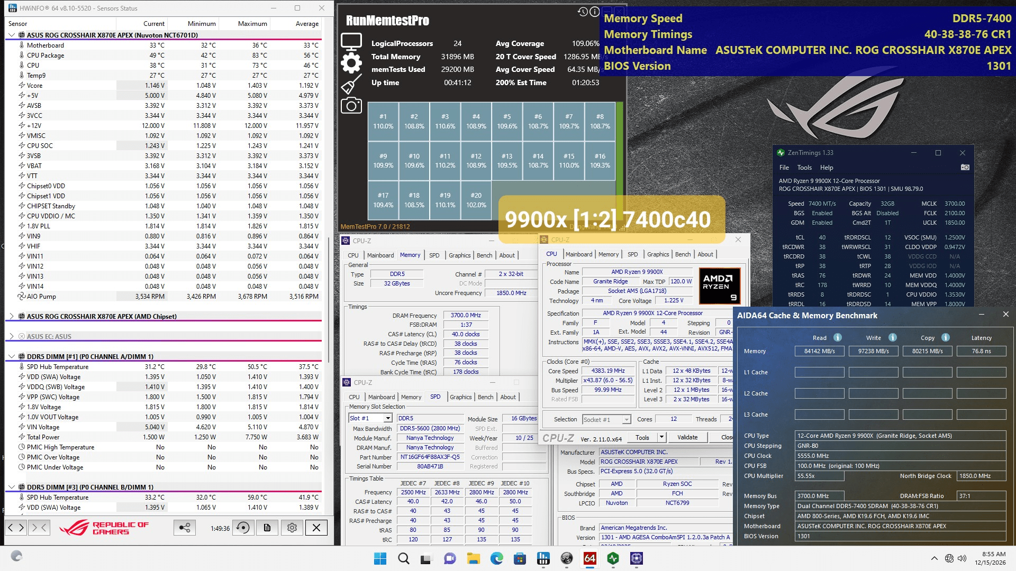Expand ROG CROSSHAIR AMD Chipset sensor group
Screen dimensions: 1016x571
(x=12, y=316)
